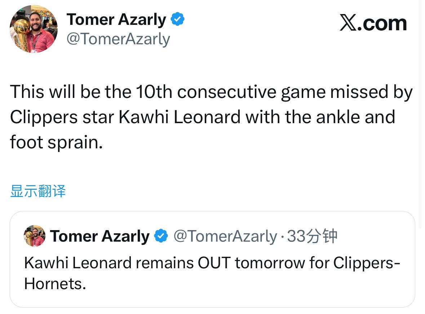Click the X.com logo

pos(373,23)
